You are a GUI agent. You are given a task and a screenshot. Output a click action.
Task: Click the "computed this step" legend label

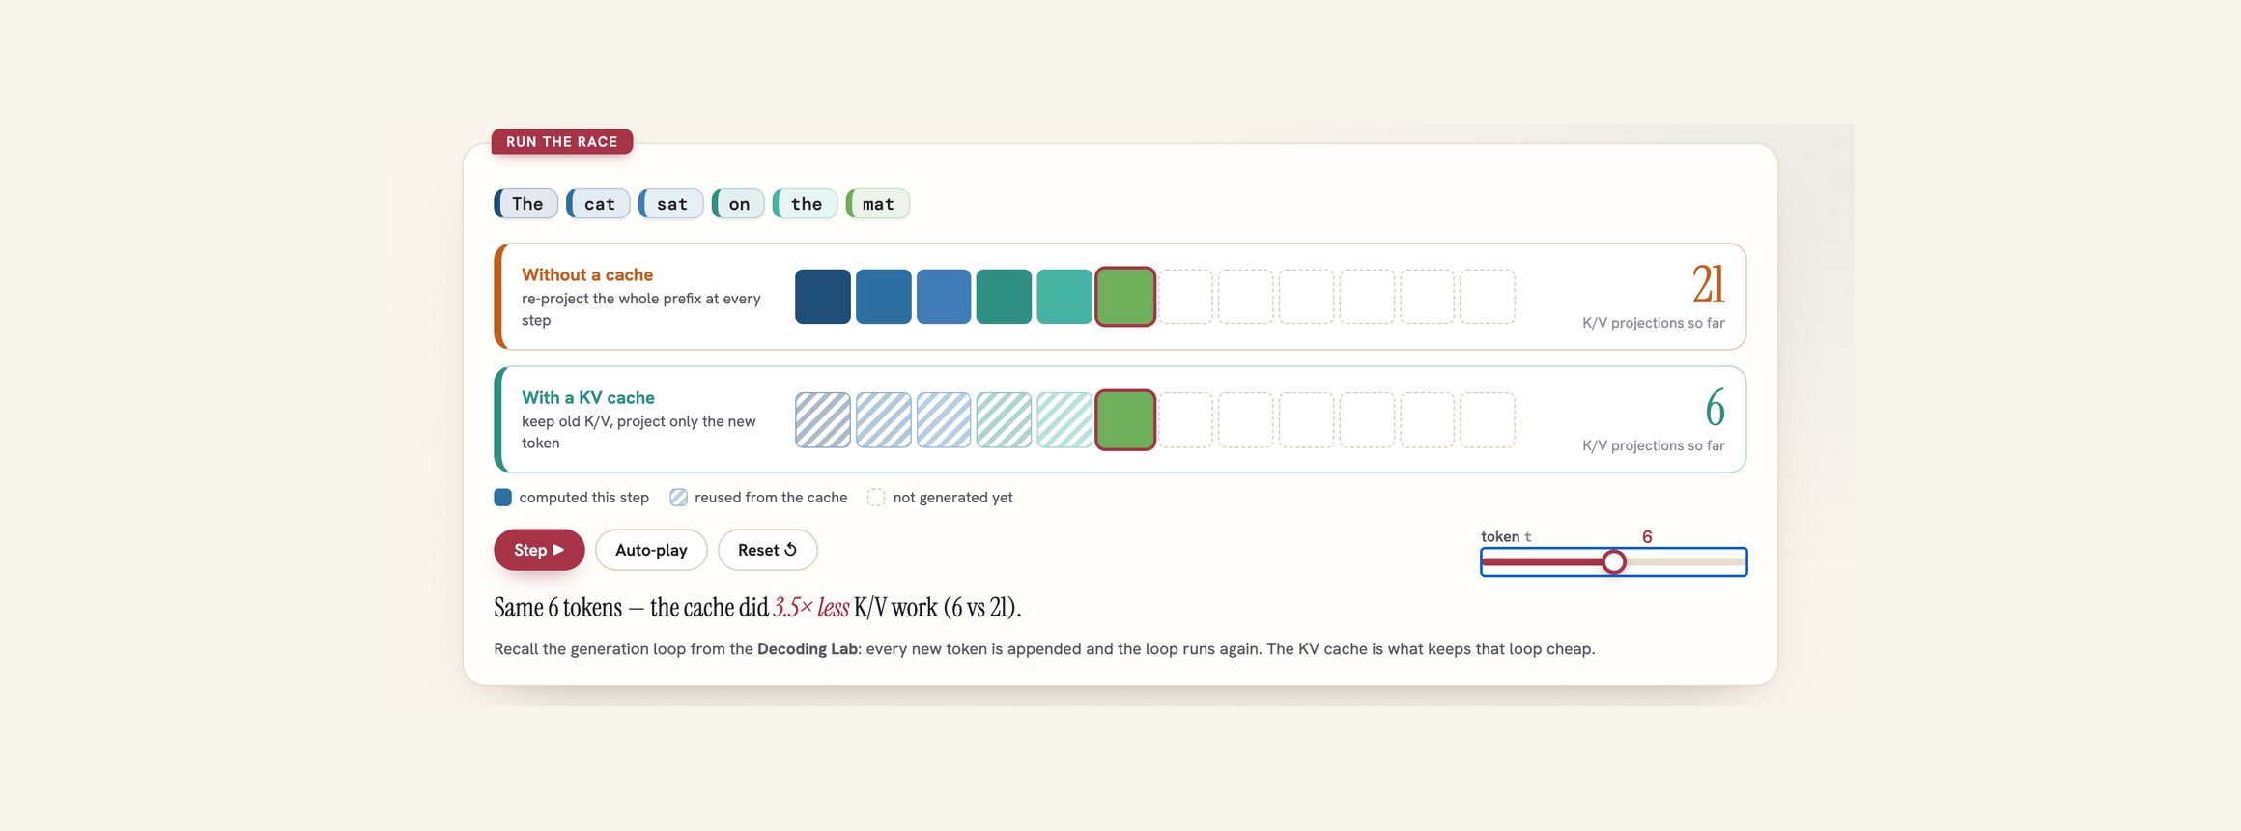(583, 498)
